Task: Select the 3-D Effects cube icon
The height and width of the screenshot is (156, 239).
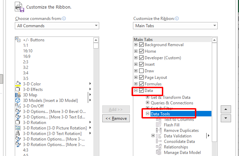Action: [18, 89]
